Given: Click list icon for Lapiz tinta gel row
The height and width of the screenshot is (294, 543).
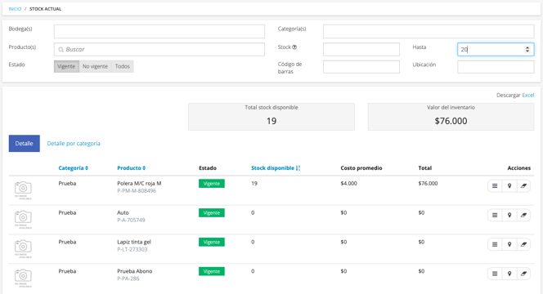Looking at the screenshot, I should [495, 244].
